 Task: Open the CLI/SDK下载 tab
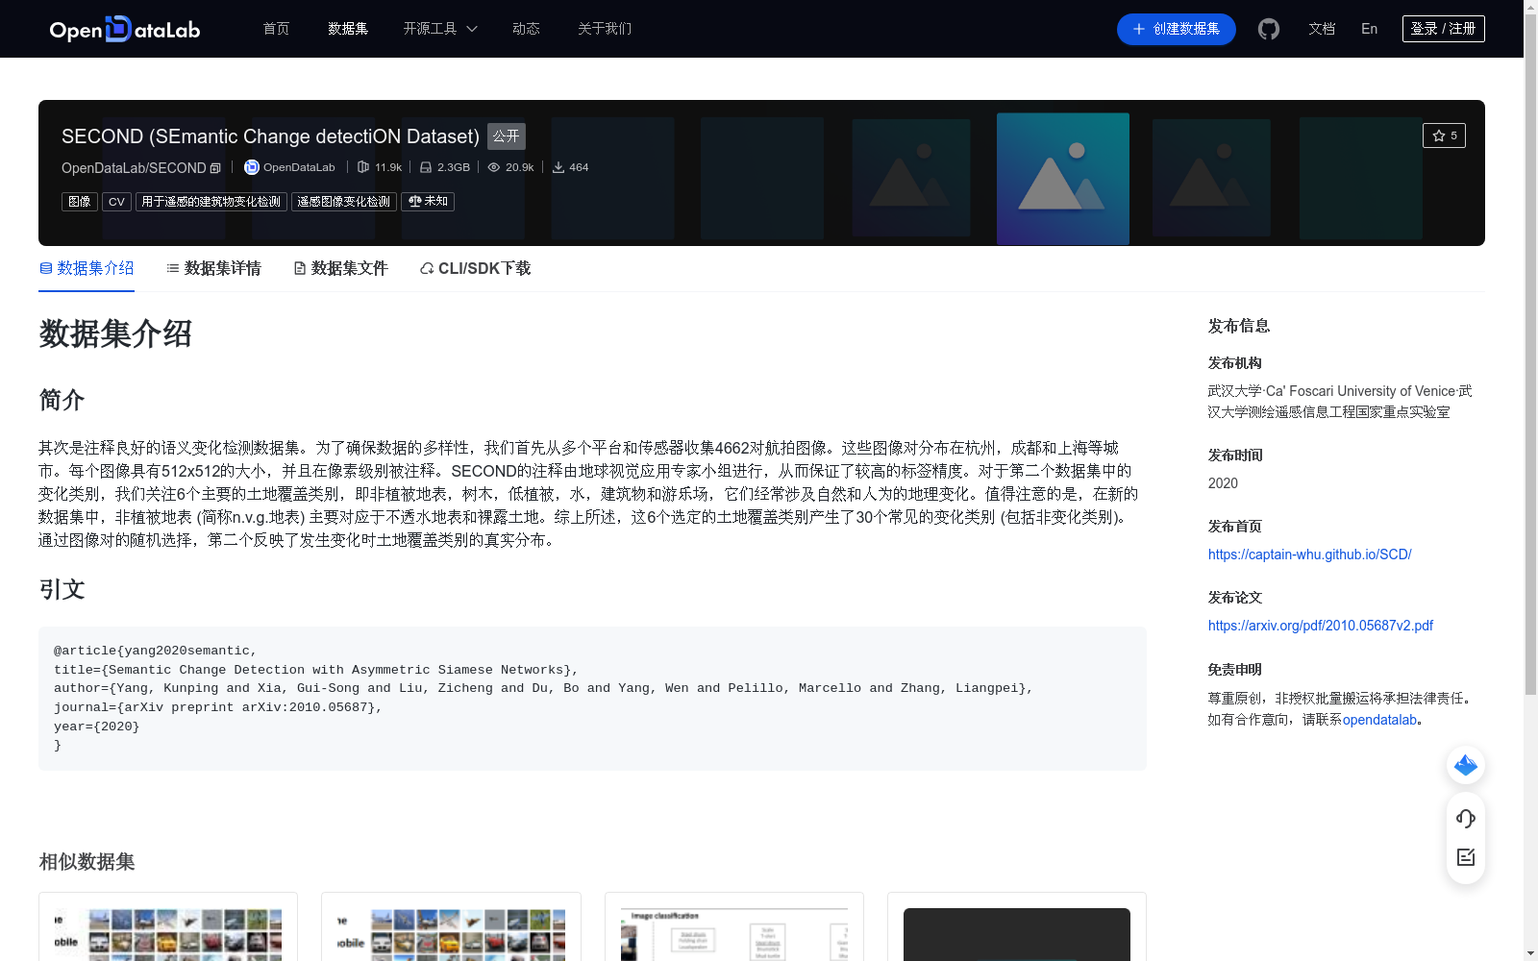pos(474,268)
